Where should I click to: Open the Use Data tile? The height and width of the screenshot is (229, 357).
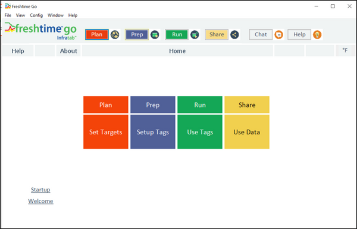[x=247, y=132]
